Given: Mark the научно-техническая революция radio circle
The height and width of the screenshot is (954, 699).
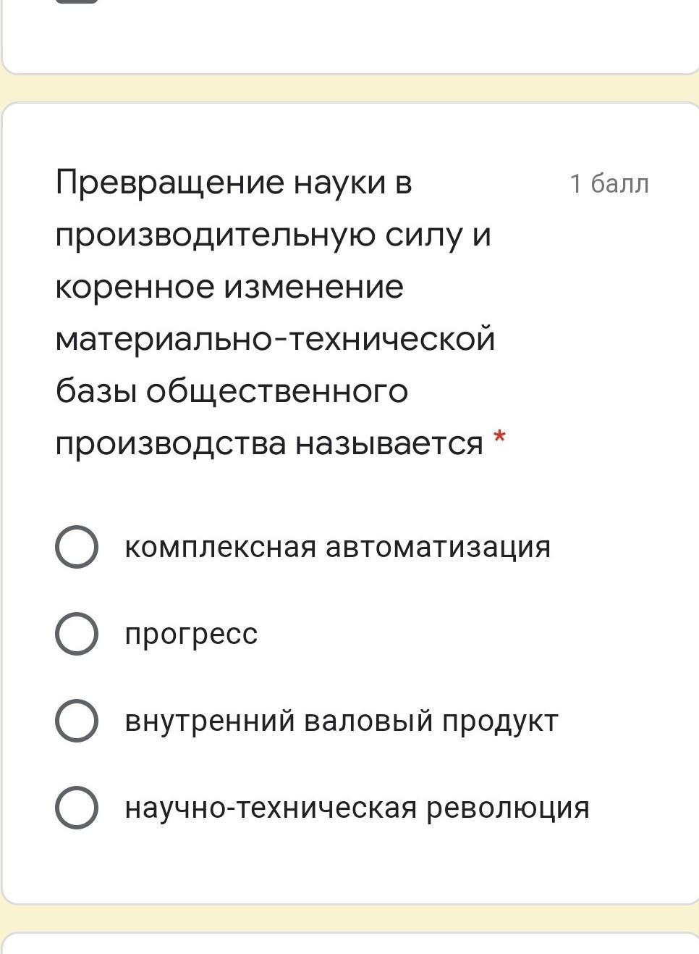Looking at the screenshot, I should (x=77, y=808).
